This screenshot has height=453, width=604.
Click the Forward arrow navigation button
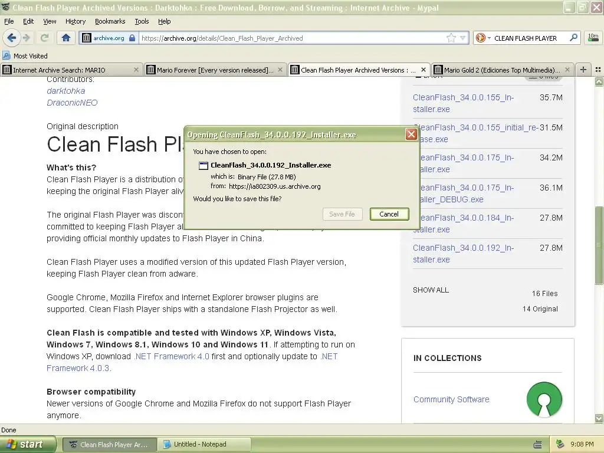click(26, 38)
